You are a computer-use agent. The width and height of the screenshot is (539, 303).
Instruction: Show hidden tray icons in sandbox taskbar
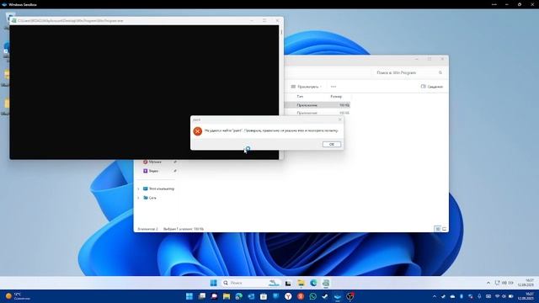[488, 283]
